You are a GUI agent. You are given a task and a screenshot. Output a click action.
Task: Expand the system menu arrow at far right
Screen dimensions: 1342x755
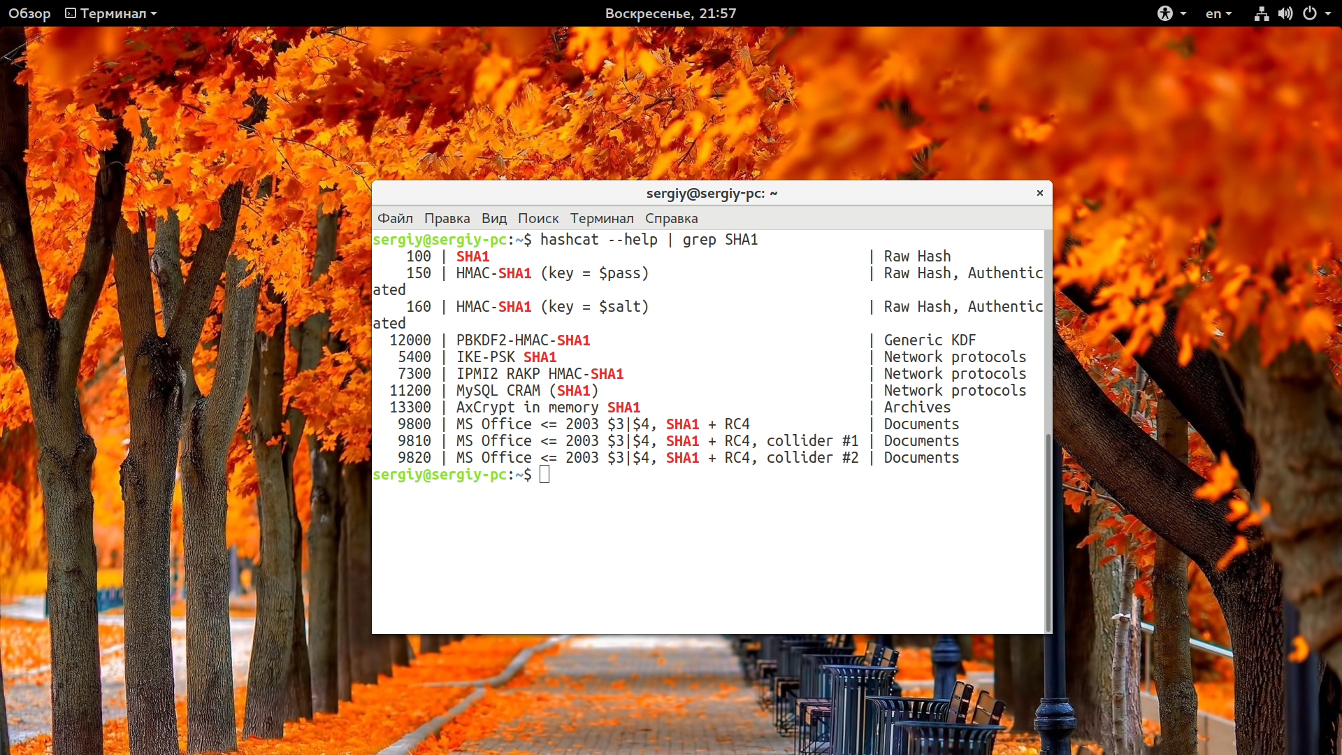pos(1328,13)
